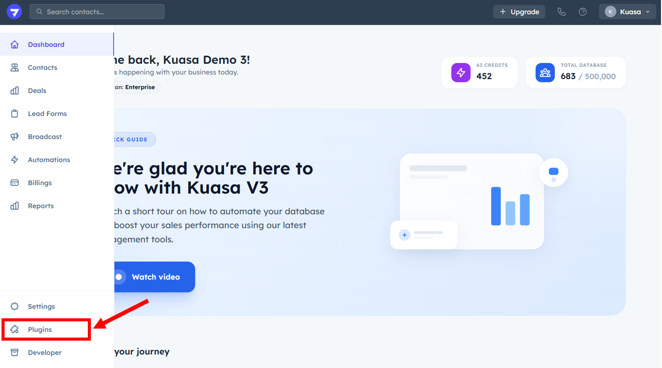Click the Settings gear icon in sidebar
This screenshot has width=662, height=368.
(15, 307)
